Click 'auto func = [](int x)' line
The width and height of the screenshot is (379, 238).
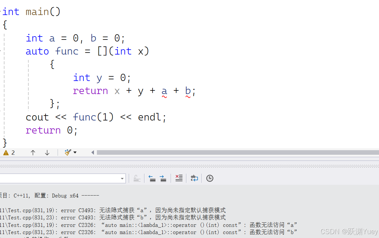point(87,51)
